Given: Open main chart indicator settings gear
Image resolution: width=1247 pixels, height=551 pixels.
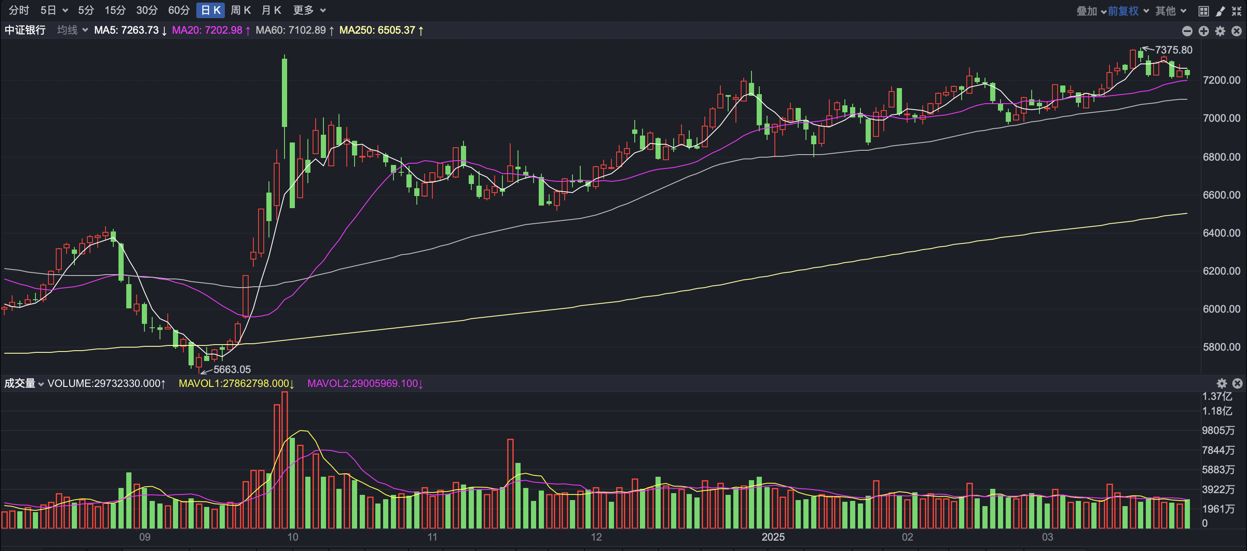Looking at the screenshot, I should tap(1220, 31).
